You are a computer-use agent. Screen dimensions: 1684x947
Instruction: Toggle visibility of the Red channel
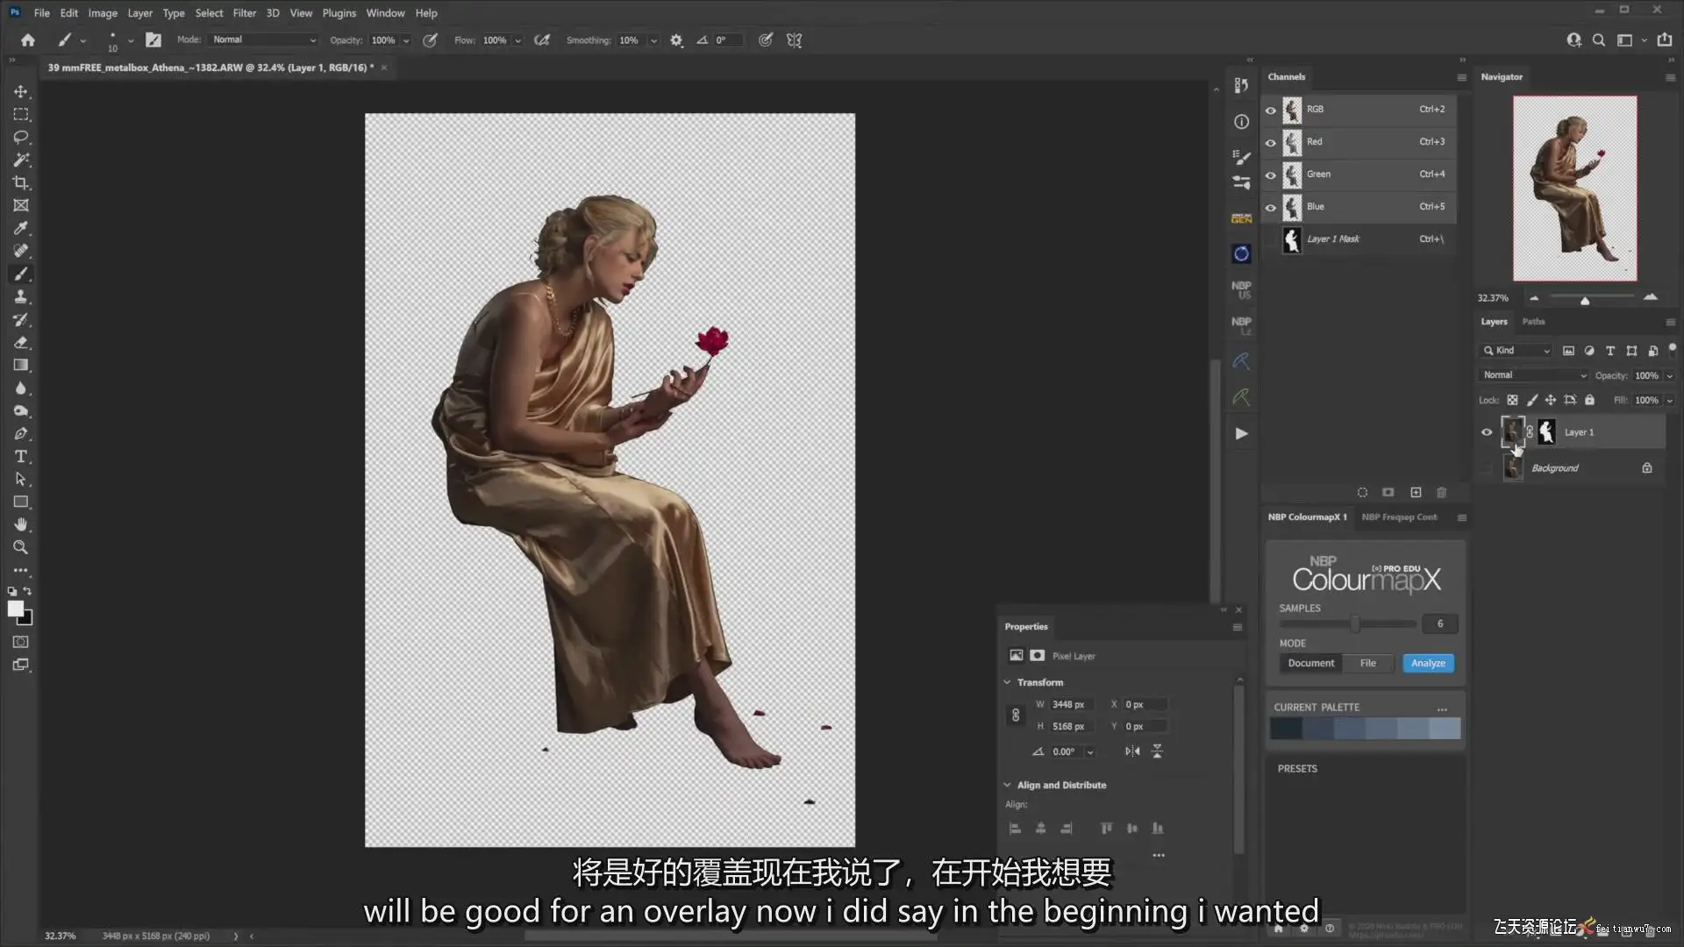(x=1270, y=142)
